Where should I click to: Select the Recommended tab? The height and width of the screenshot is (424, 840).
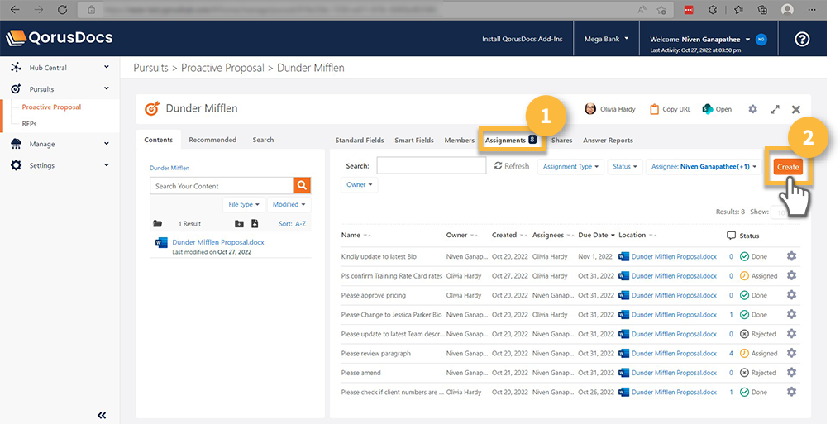pos(212,140)
